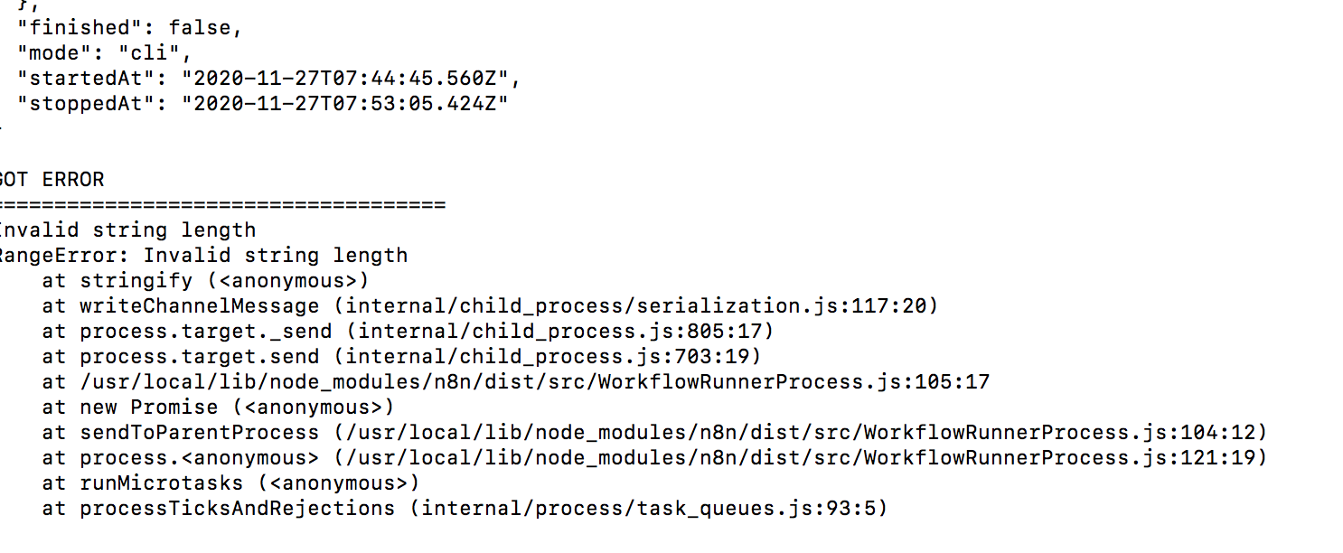Click the "at new Promise" line
The width and height of the screenshot is (1343, 553).
point(218,408)
